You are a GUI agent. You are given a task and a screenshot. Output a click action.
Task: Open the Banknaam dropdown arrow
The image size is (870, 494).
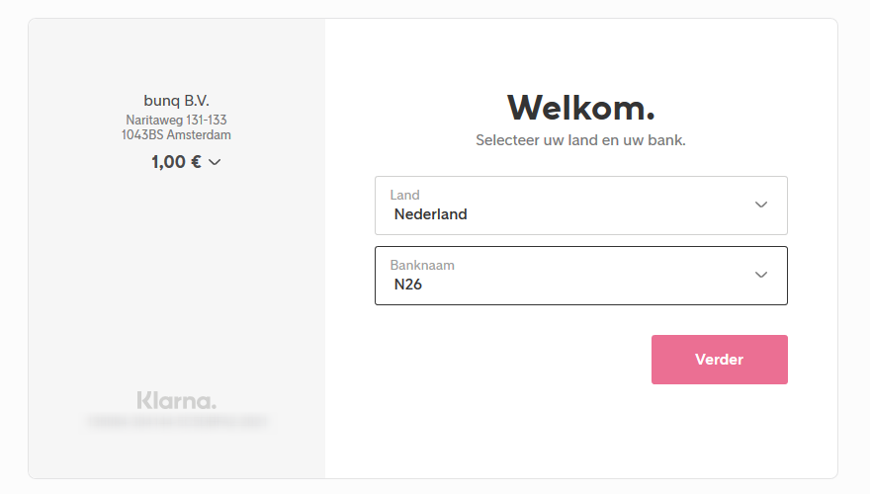[761, 275]
